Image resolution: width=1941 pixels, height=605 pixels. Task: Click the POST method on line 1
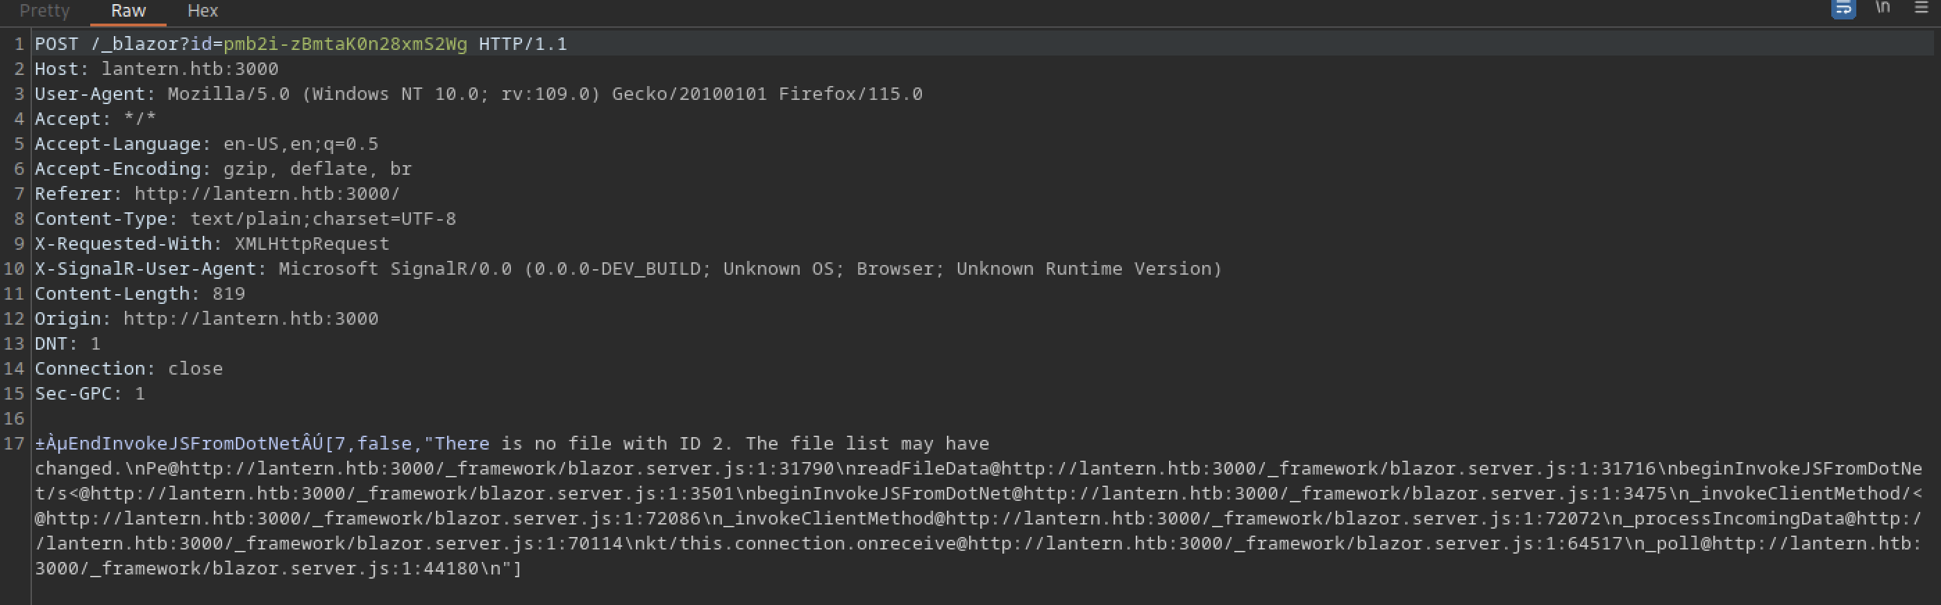tap(56, 44)
